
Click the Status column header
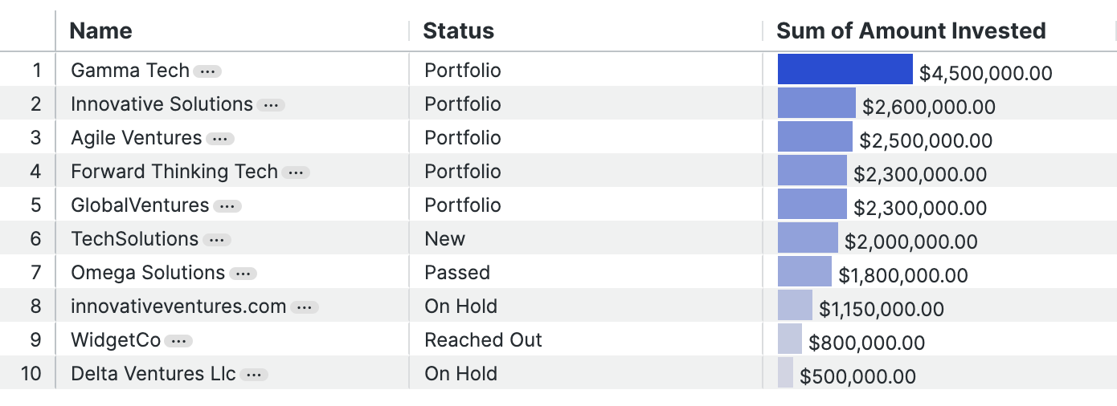point(458,31)
